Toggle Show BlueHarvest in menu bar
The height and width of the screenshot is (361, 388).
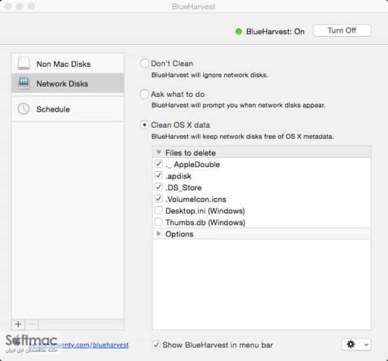(156, 344)
